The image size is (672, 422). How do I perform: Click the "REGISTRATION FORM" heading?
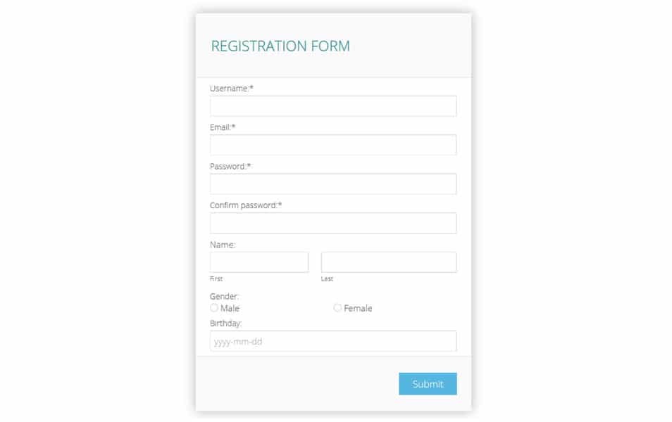click(x=280, y=46)
